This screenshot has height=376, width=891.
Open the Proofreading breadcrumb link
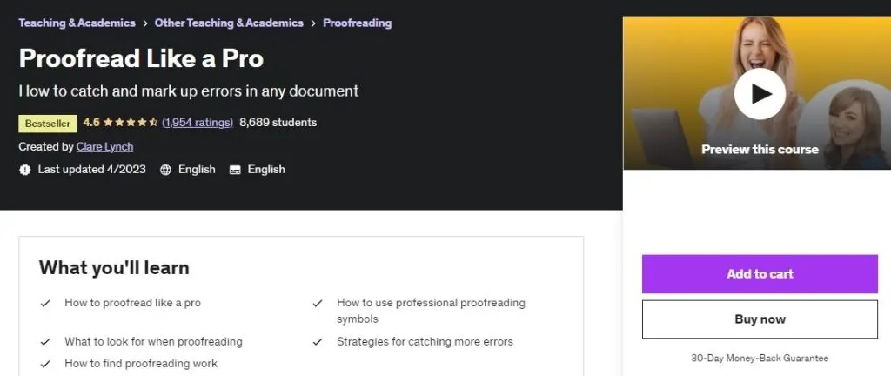[x=358, y=23]
